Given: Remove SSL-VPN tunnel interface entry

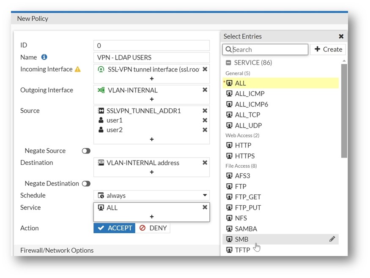Looking at the screenshot, I should pyautogui.click(x=205, y=69).
